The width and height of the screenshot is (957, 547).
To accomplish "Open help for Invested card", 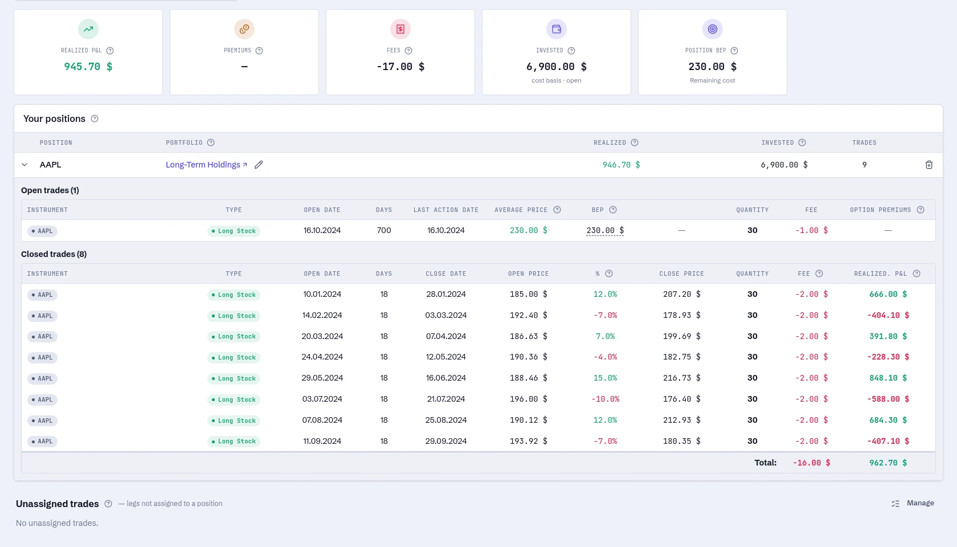I will pos(571,51).
